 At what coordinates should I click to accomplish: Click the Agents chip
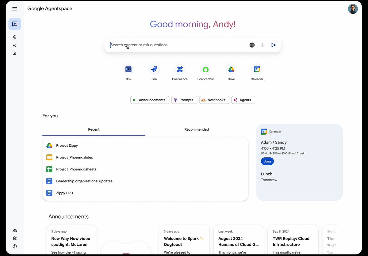pyautogui.click(x=243, y=100)
